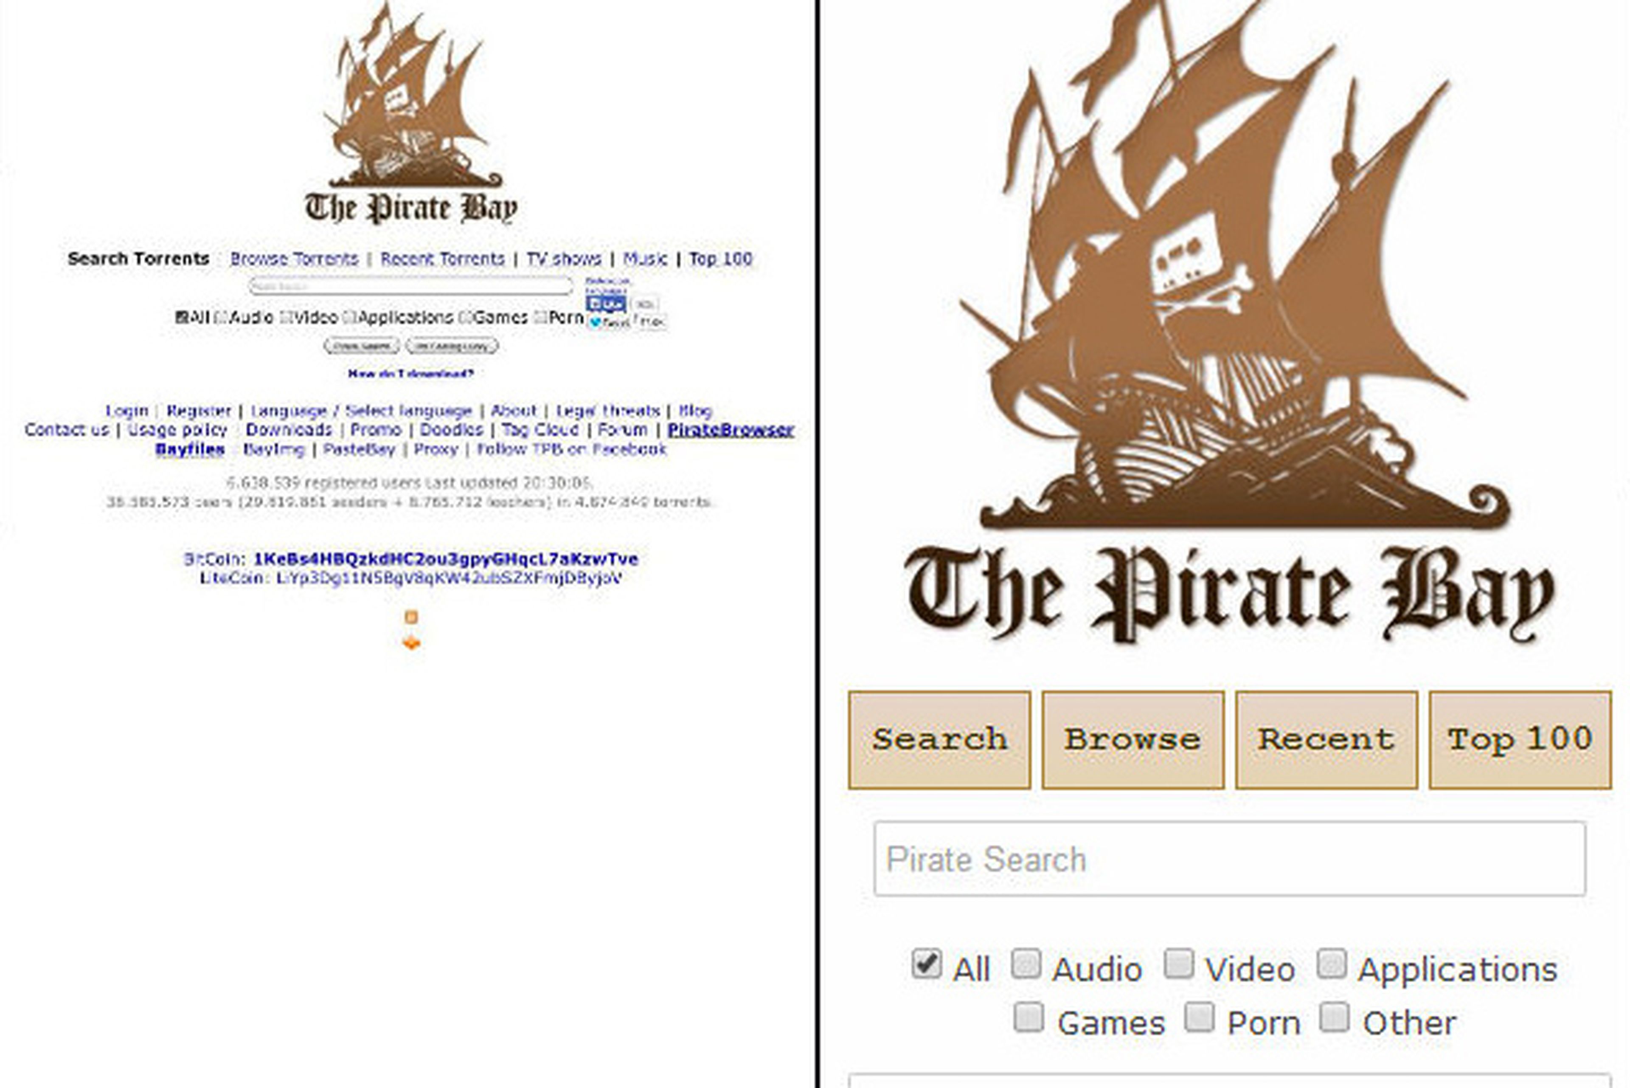This screenshot has width=1630, height=1088.
Task: Switch to the Recent tab button
Action: [1326, 740]
